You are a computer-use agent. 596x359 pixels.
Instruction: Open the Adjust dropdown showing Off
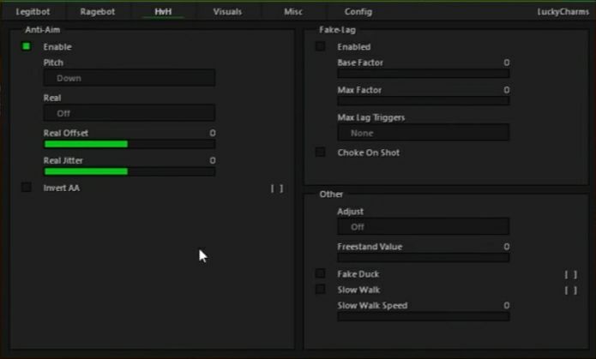pos(424,227)
